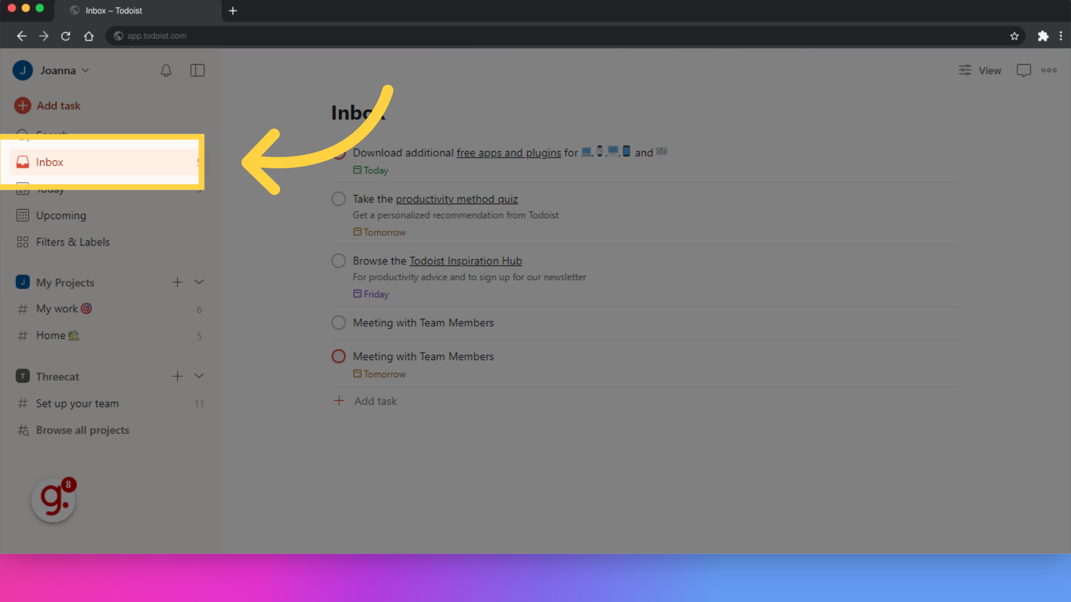Go back in browser history

click(22, 36)
